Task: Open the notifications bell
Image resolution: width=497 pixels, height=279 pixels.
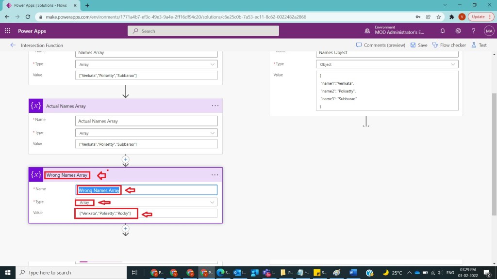Action: tap(443, 31)
